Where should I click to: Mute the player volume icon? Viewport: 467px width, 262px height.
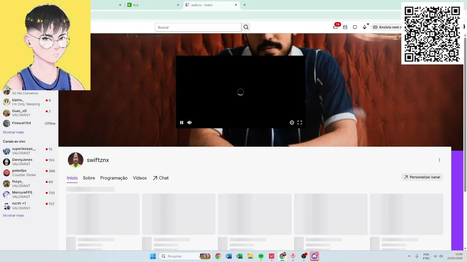(189, 123)
